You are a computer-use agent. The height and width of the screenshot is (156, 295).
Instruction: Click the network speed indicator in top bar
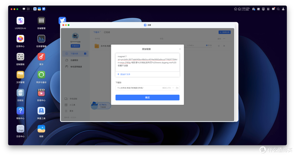point(246,9)
